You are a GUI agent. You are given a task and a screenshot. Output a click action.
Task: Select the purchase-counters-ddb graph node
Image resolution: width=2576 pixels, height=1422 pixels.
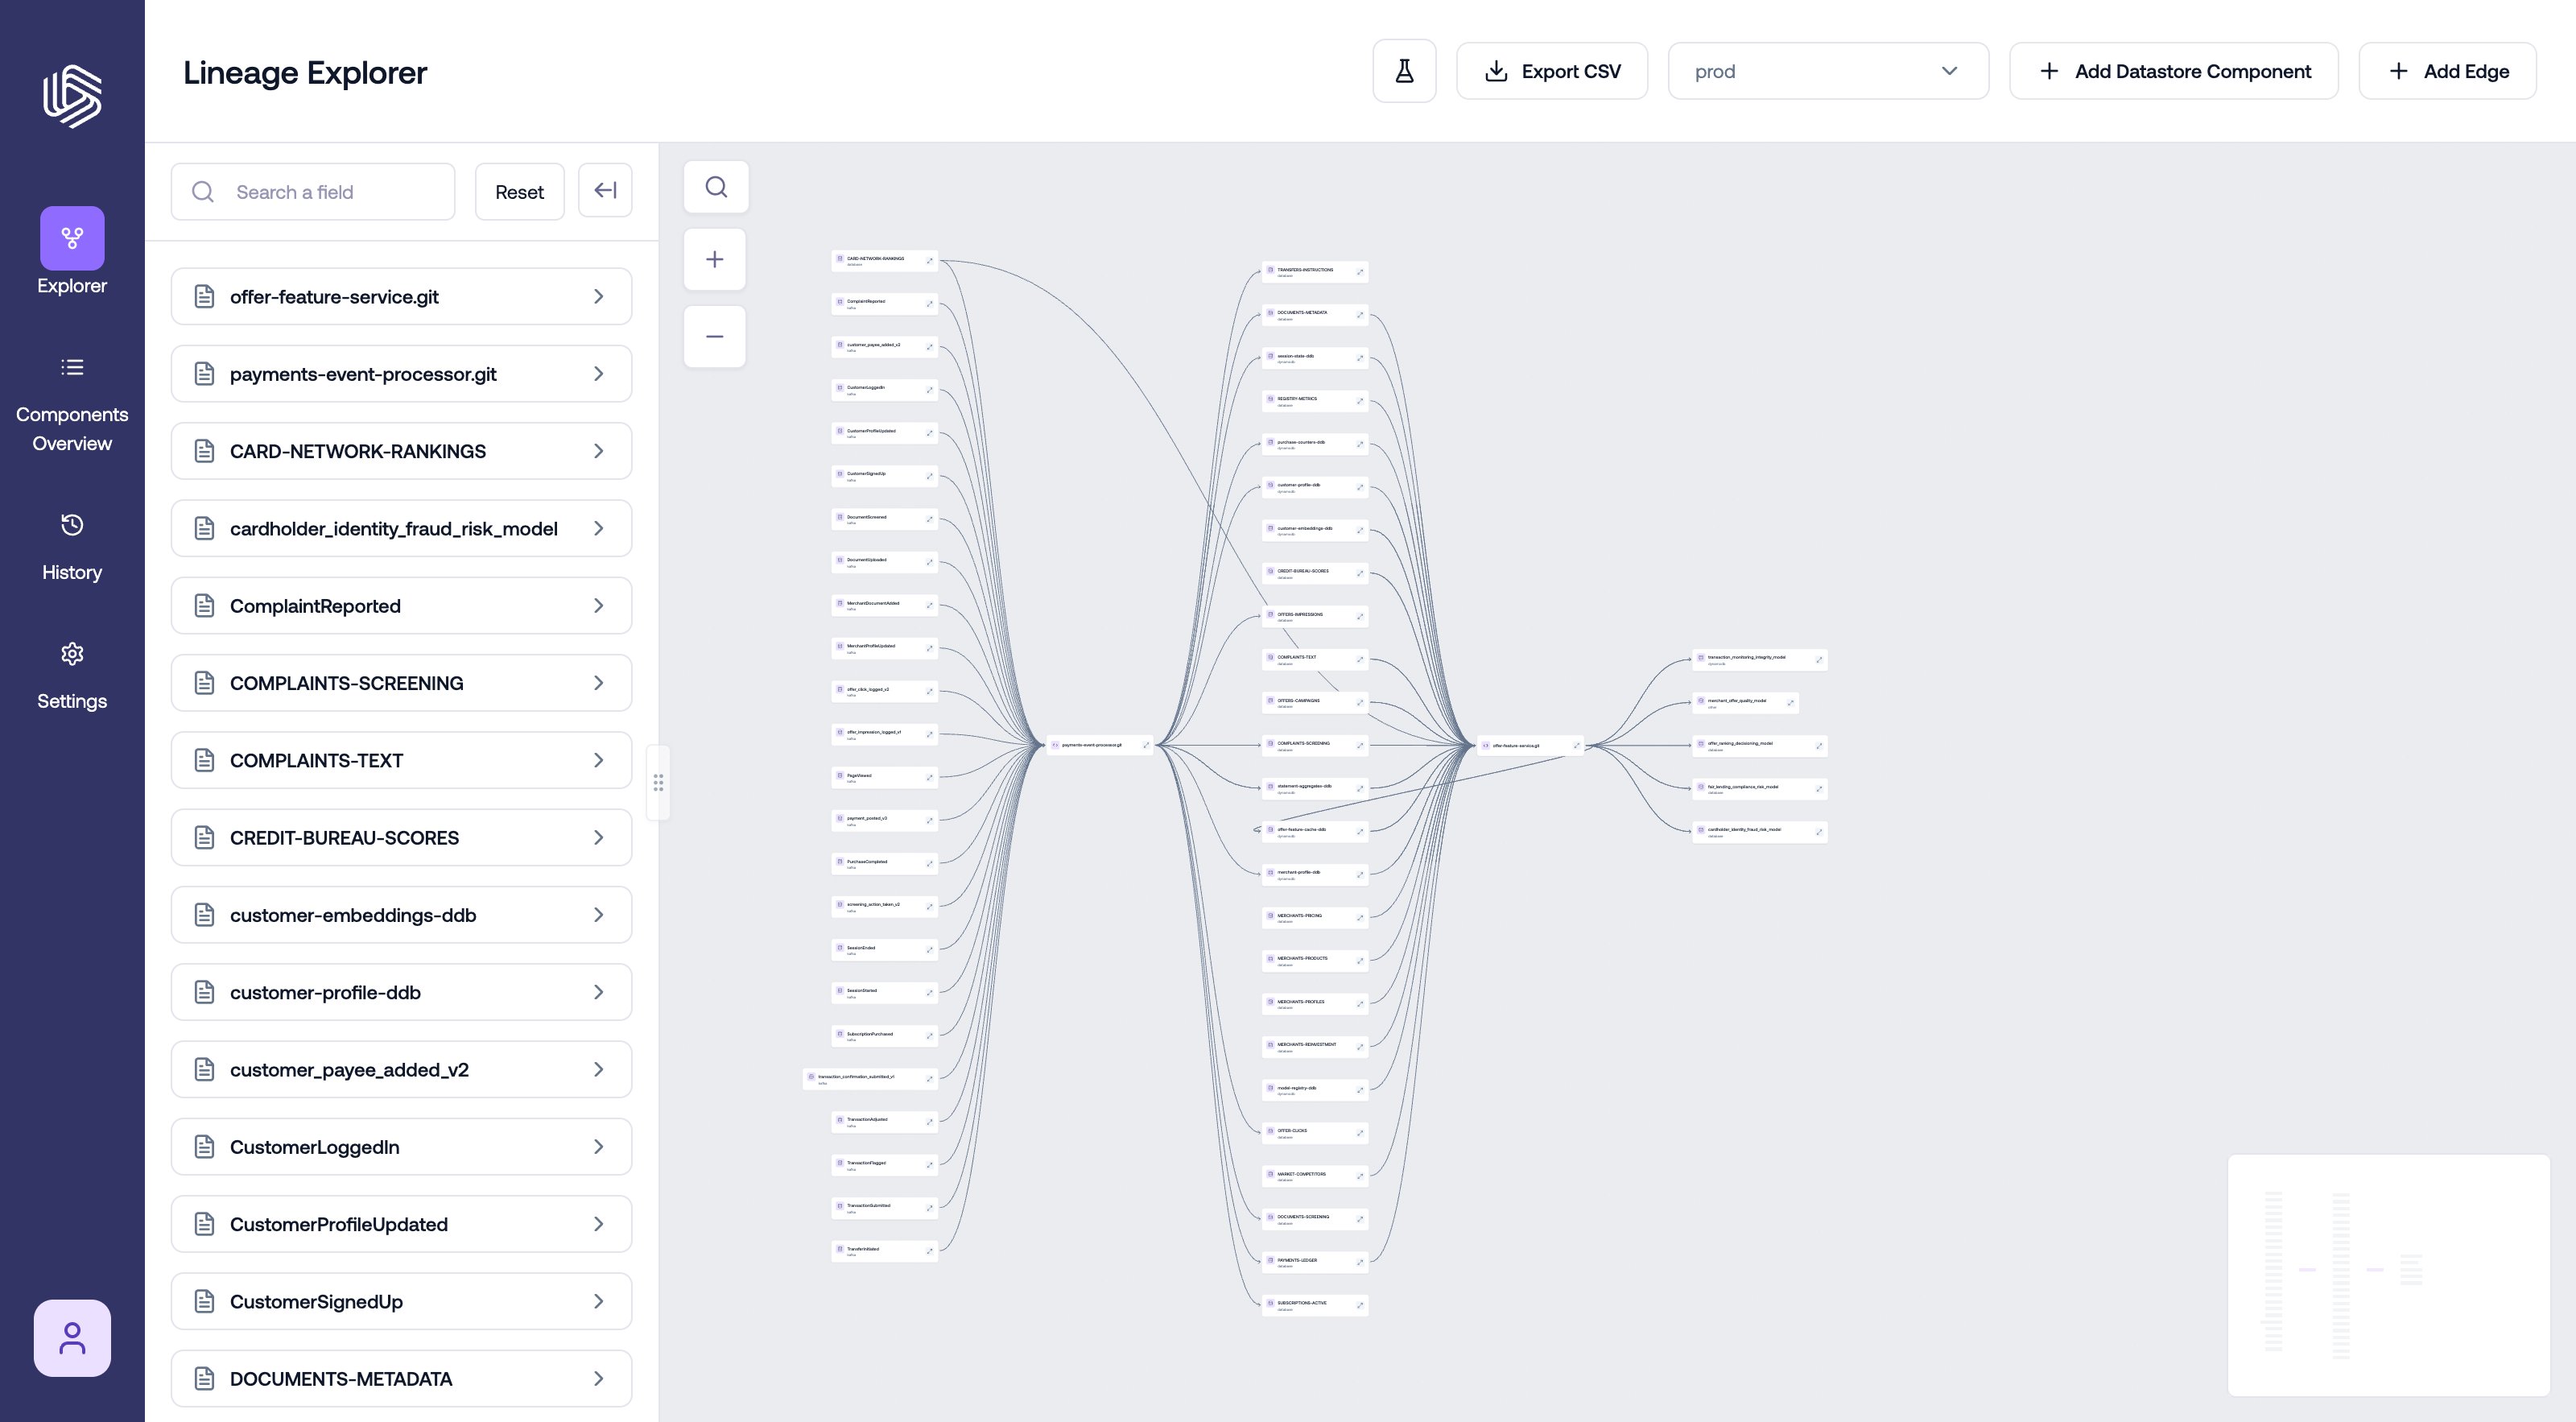(x=1315, y=444)
